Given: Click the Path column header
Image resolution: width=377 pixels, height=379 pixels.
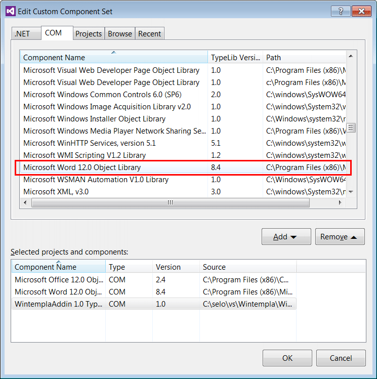Looking at the screenshot, I should [305, 58].
